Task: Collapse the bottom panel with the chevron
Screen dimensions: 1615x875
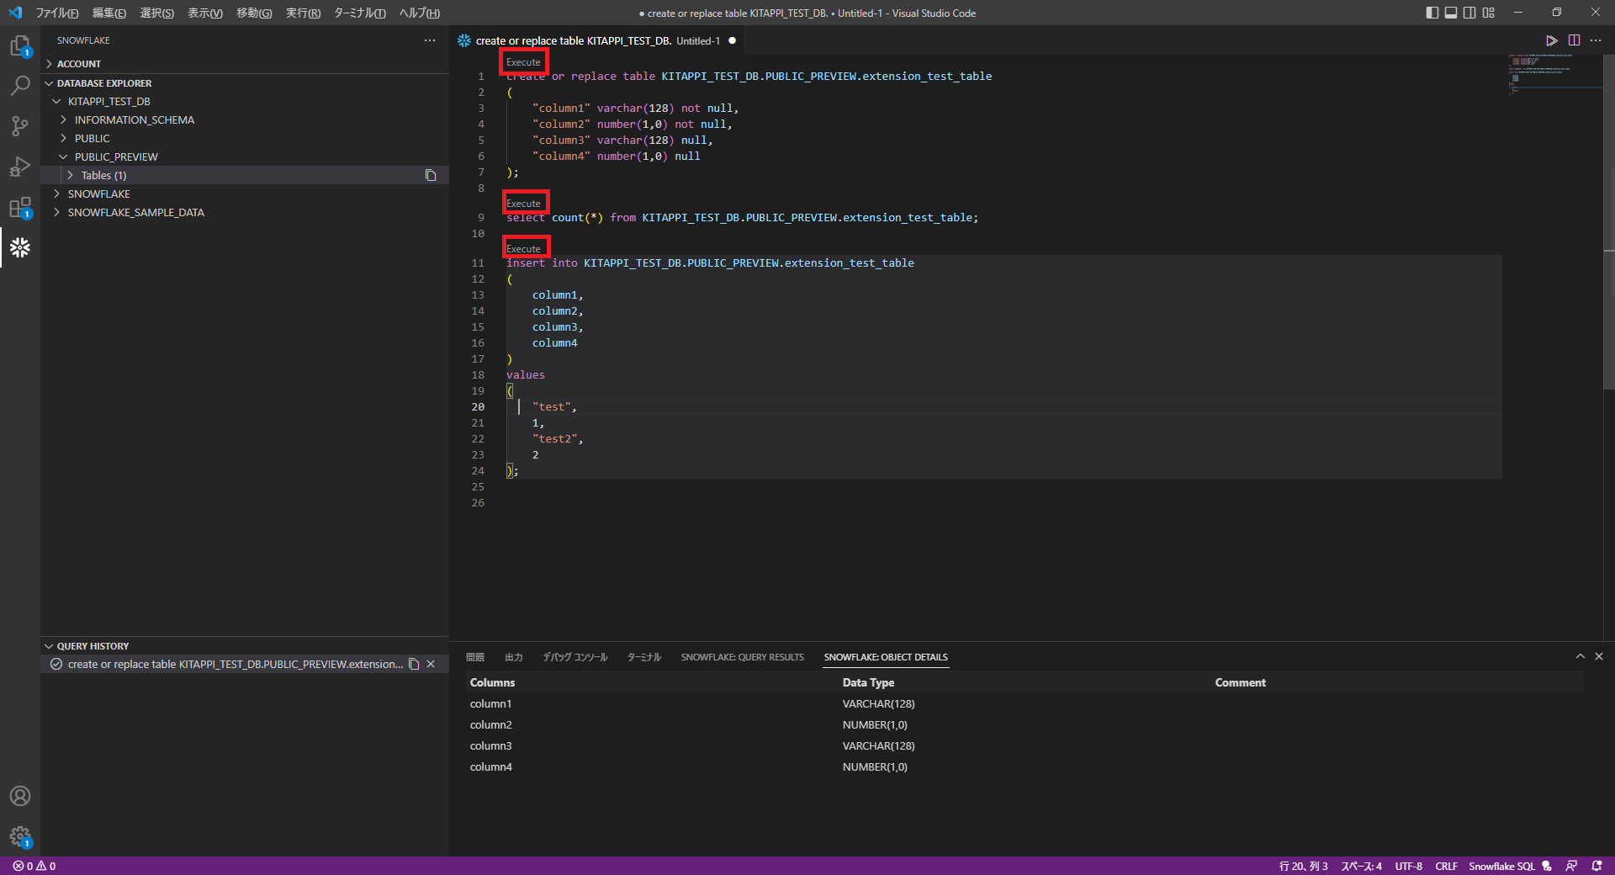Action: (x=1581, y=656)
